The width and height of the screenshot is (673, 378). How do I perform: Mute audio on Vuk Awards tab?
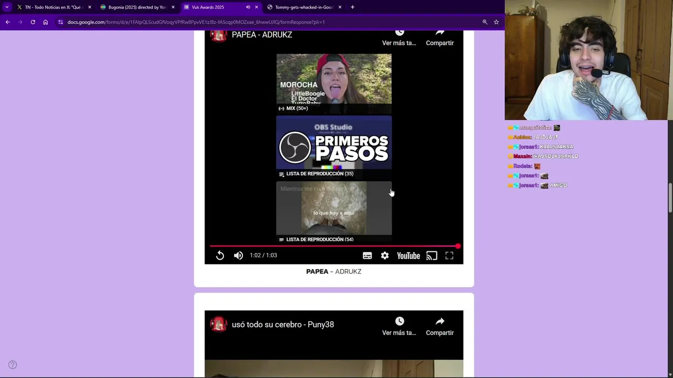(248, 7)
